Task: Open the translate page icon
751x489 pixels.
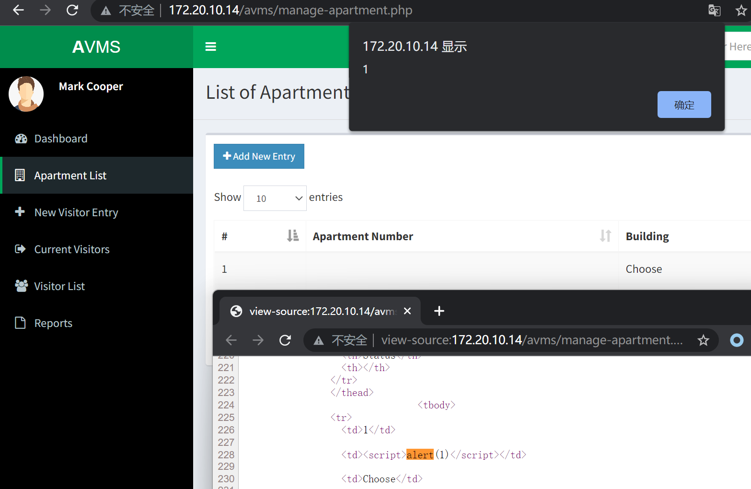Action: pyautogui.click(x=714, y=10)
